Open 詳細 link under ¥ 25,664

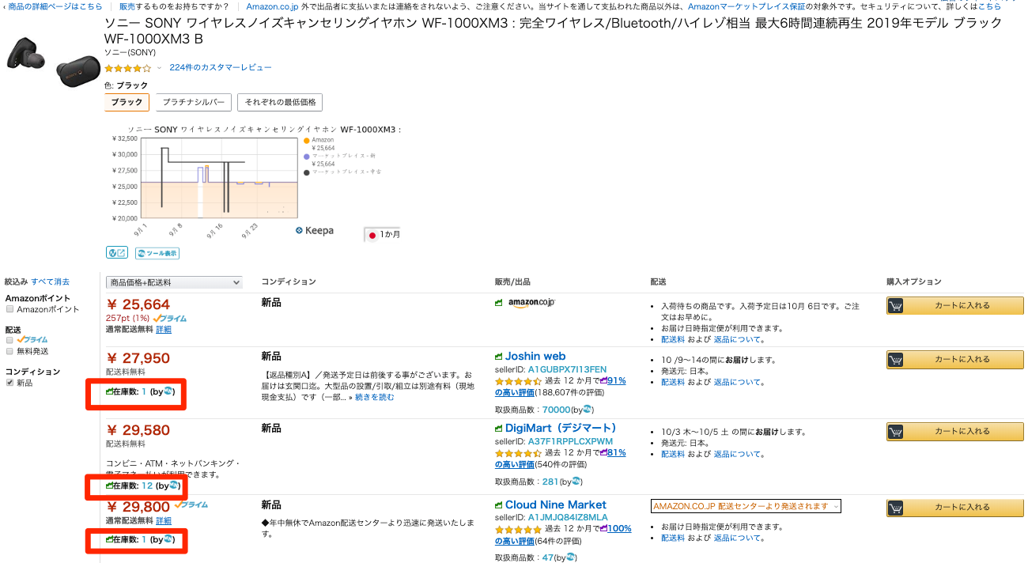(164, 329)
